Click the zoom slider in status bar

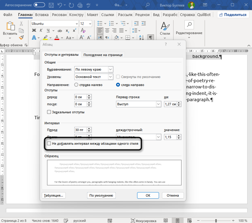(216, 221)
